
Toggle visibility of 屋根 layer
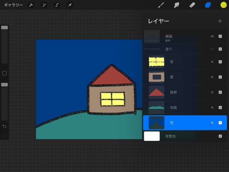[x=220, y=92]
